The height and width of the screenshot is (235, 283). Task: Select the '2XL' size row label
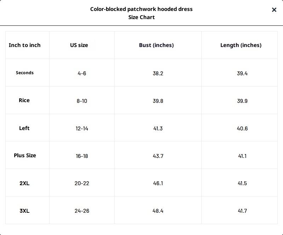pyautogui.click(x=24, y=183)
